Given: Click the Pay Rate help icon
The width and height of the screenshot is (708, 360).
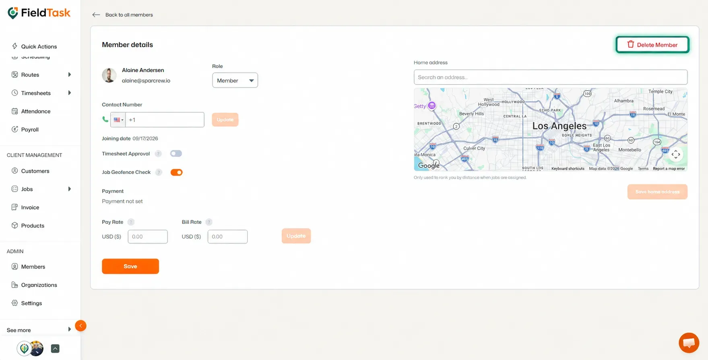Looking at the screenshot, I should coord(131,222).
